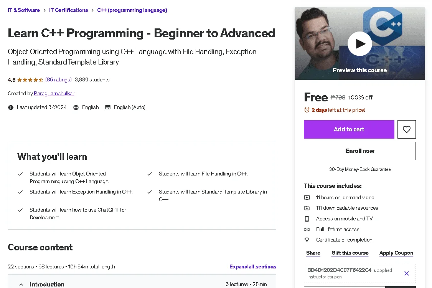Click the 'Free' price text
This screenshot has width=432, height=288.
point(316,98)
